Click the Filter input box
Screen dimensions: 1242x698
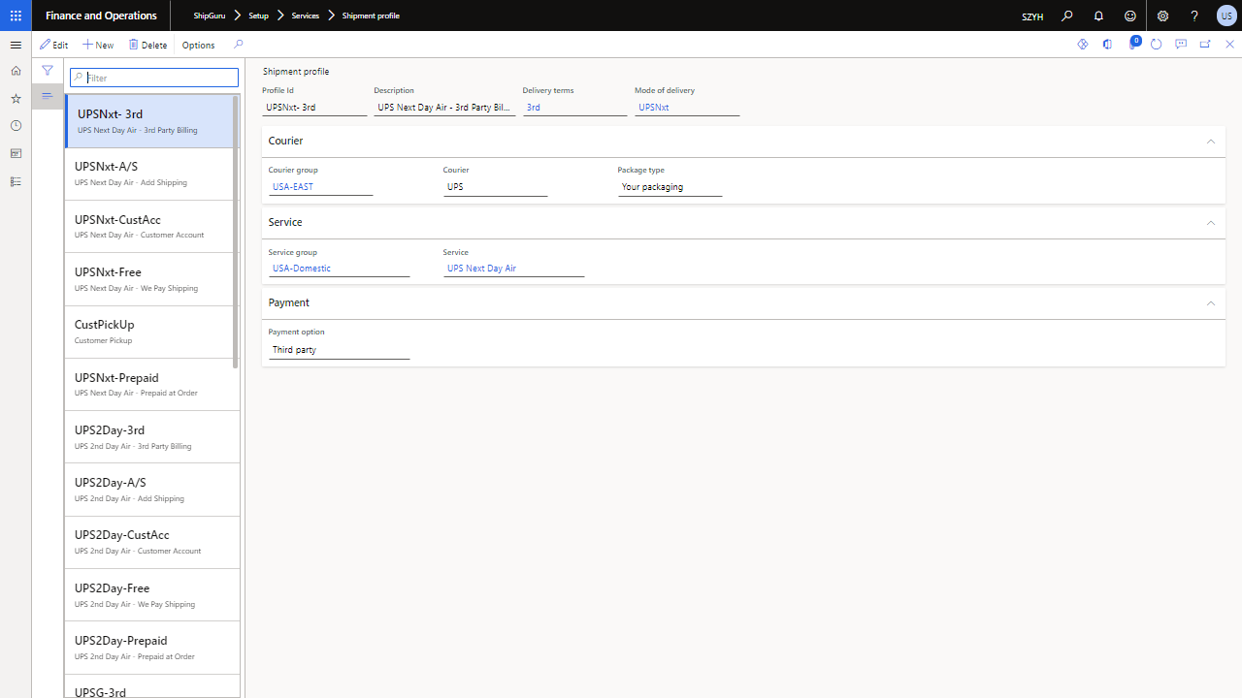pos(154,78)
